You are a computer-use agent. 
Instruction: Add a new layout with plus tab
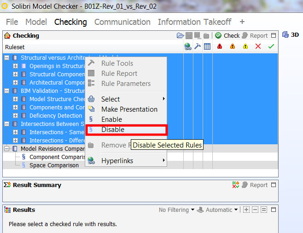242,22
